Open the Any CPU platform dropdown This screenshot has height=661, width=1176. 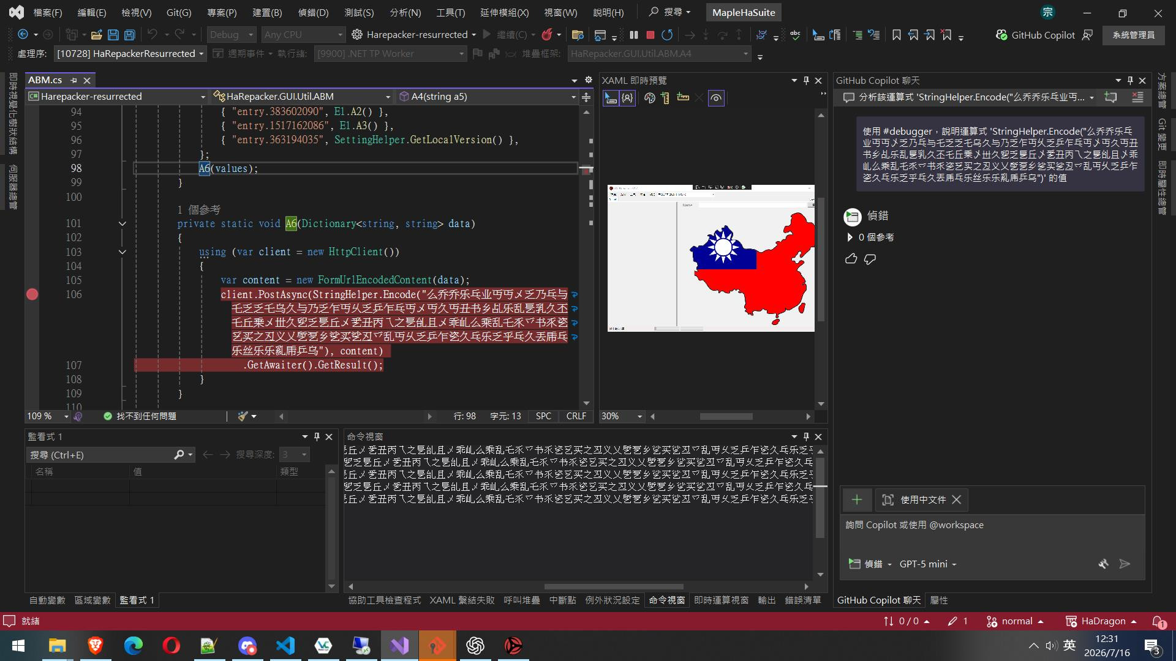point(303,35)
